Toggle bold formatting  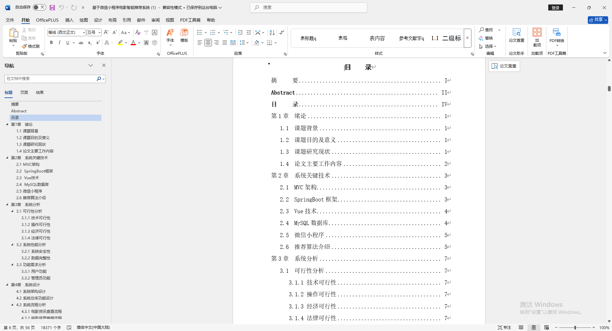click(51, 42)
